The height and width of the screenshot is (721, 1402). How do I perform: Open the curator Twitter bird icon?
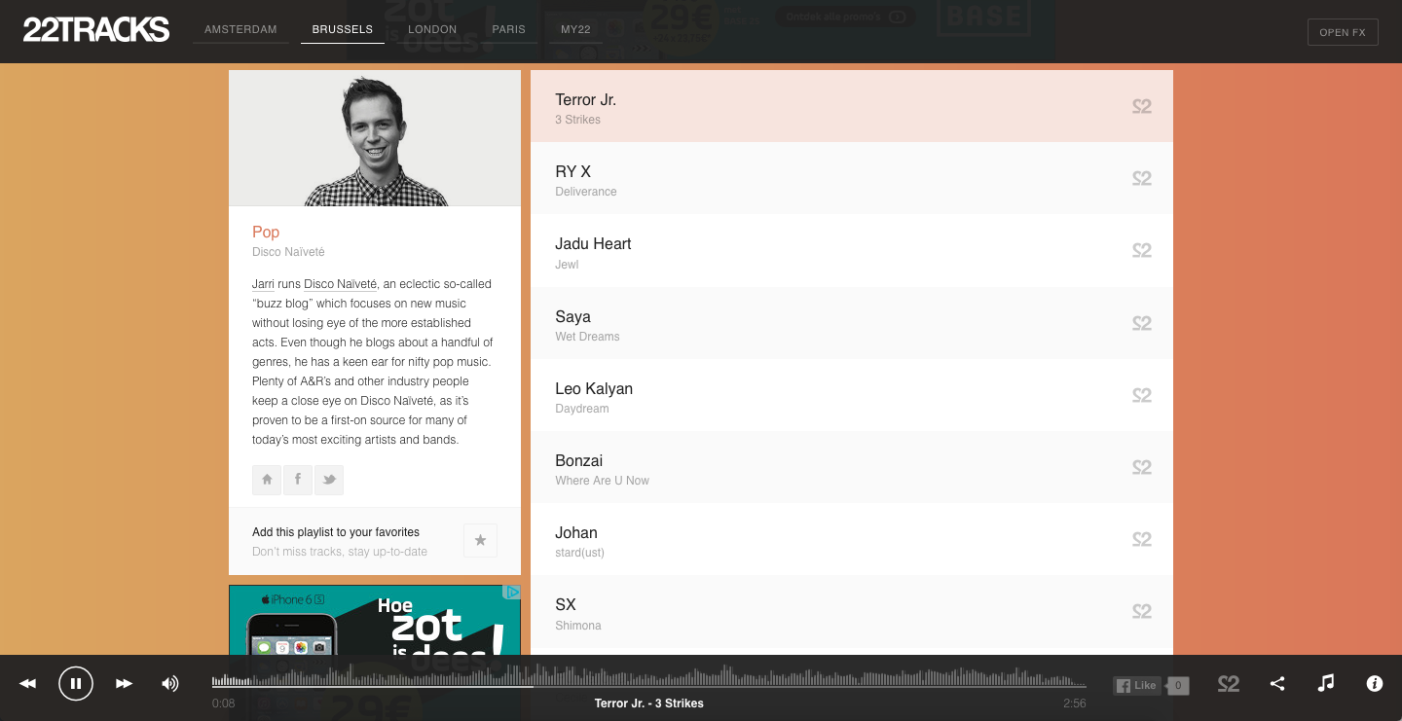(x=329, y=480)
